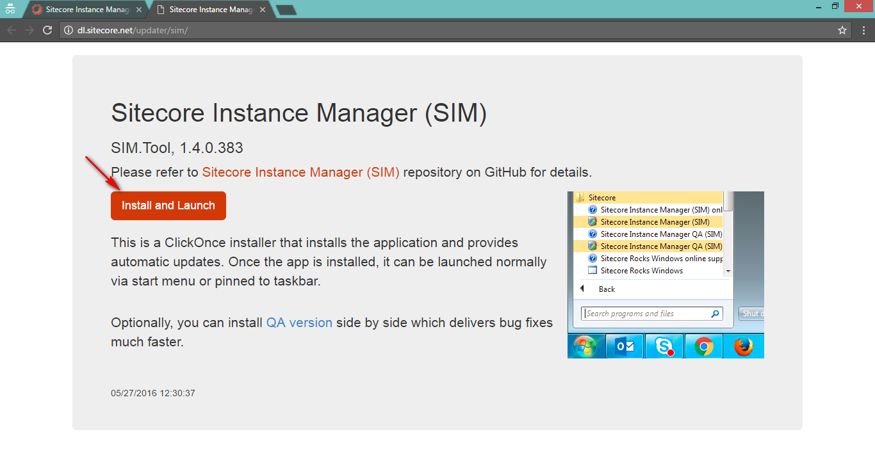Image resolution: width=875 pixels, height=466 pixels.
Task: Click the Install and Launch button
Action: tap(168, 205)
